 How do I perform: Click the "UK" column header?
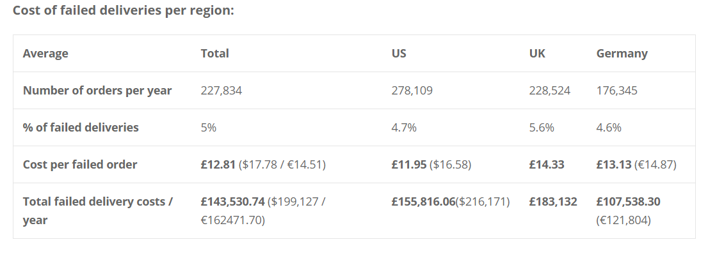pyautogui.click(x=537, y=54)
